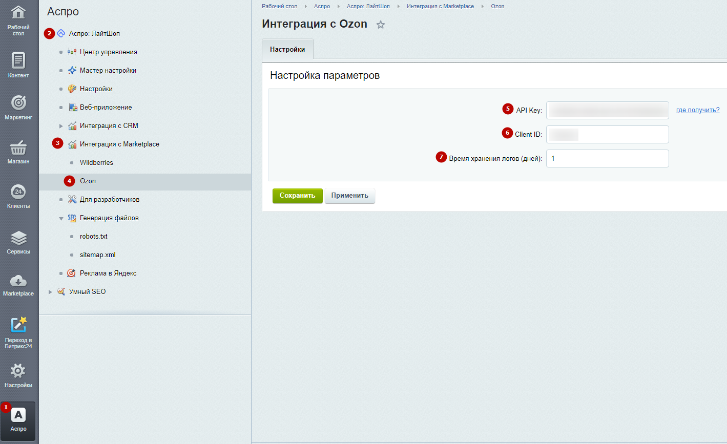Click the Для разработчиков tools icon

click(72, 200)
